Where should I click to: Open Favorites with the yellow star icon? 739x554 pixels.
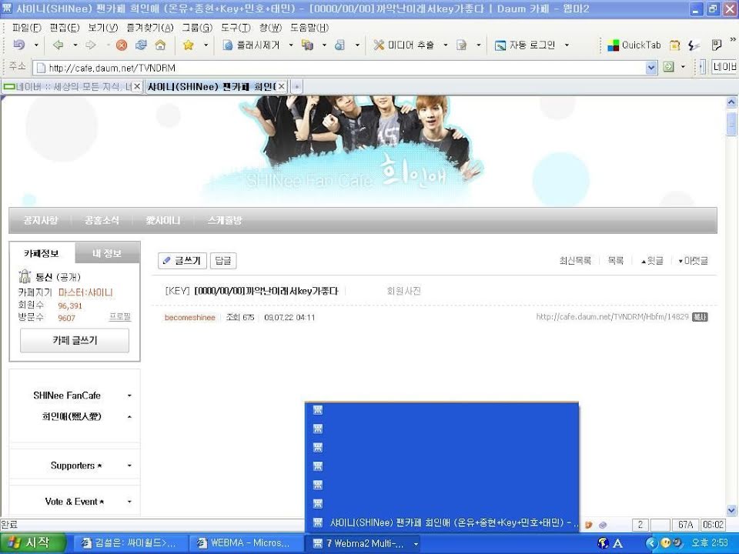[188, 45]
